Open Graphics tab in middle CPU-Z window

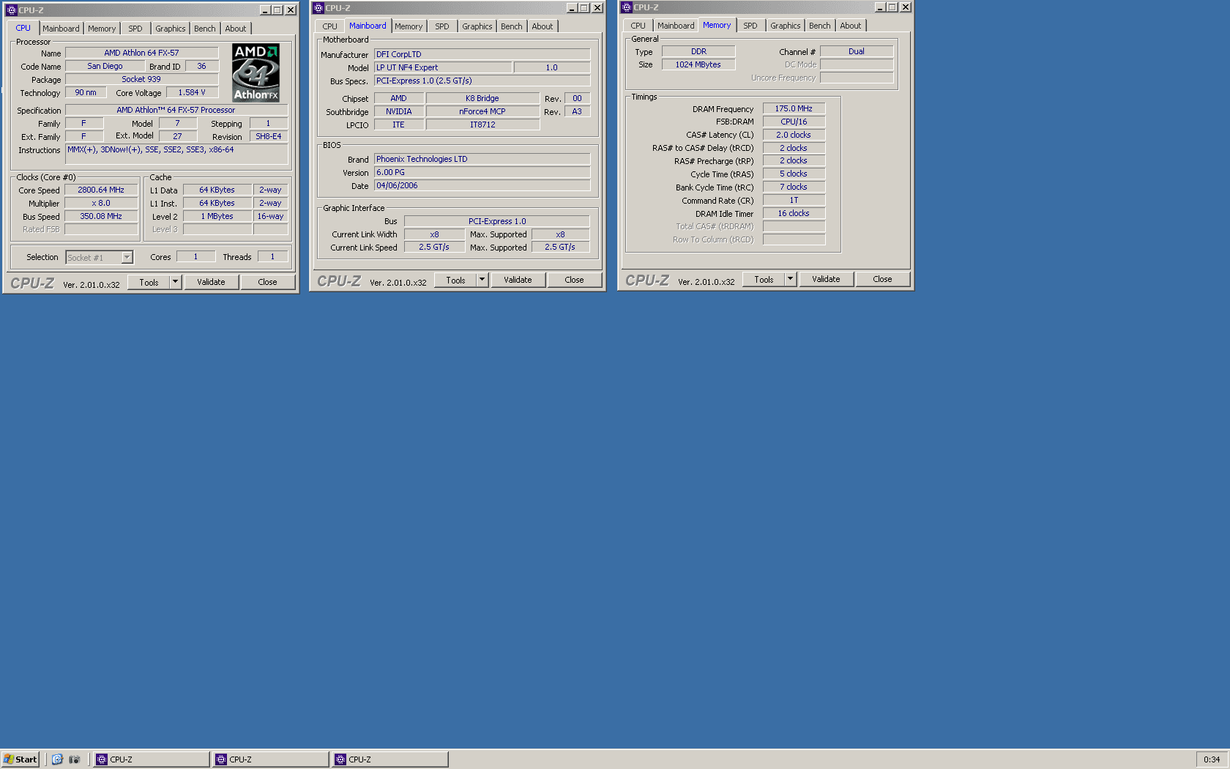coord(477,26)
